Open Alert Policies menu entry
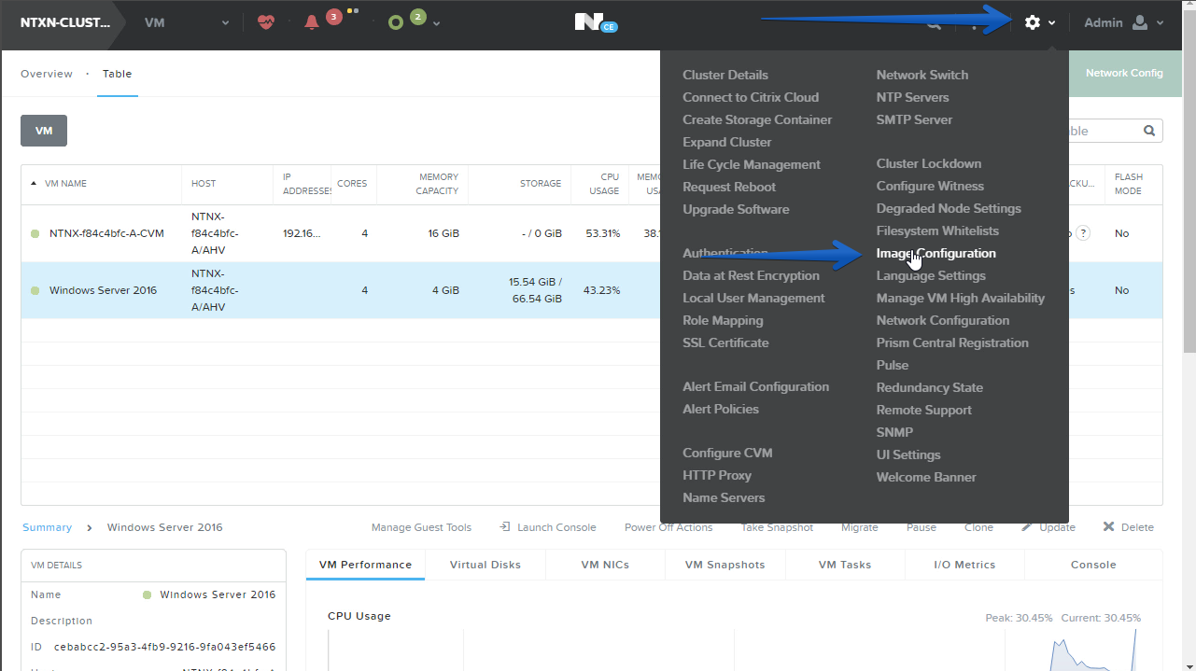Viewport: 1196px width, 671px height. [x=721, y=409]
